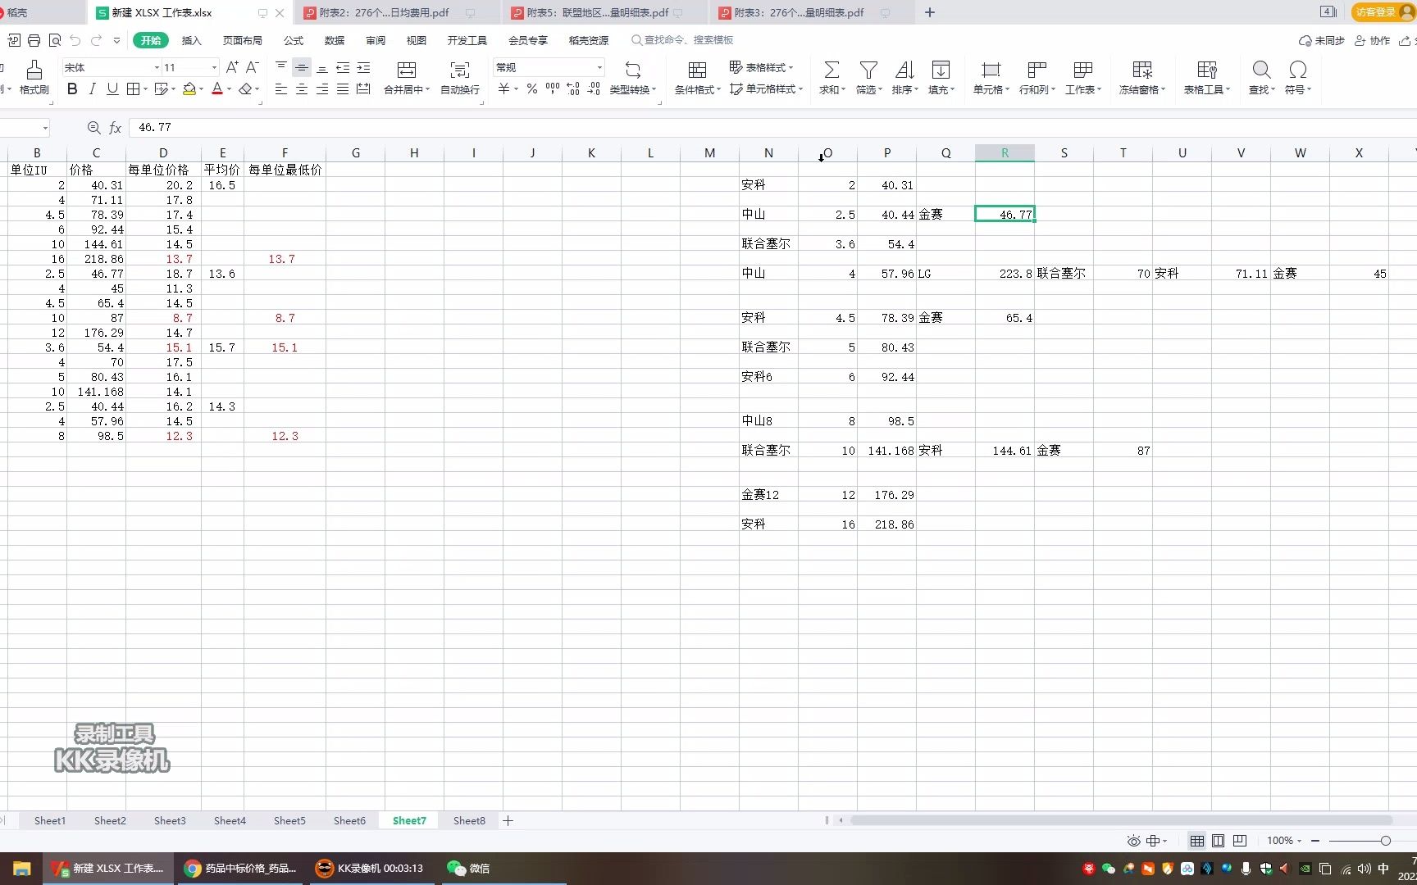Click the Fill down icon
Viewport: 1417px width, 885px height.
pos(941,70)
